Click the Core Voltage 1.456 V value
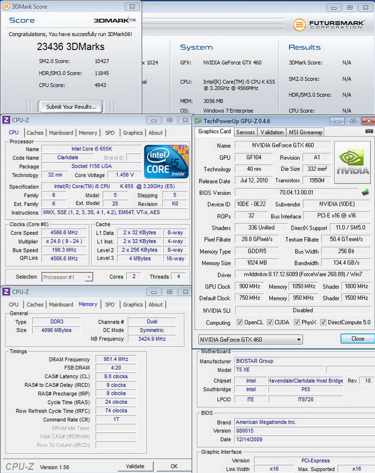375x473 pixels. [124, 175]
